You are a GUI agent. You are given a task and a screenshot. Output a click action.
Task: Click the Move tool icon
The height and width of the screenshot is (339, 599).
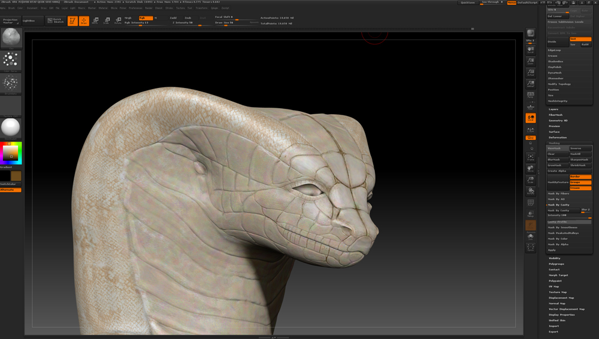coord(95,21)
